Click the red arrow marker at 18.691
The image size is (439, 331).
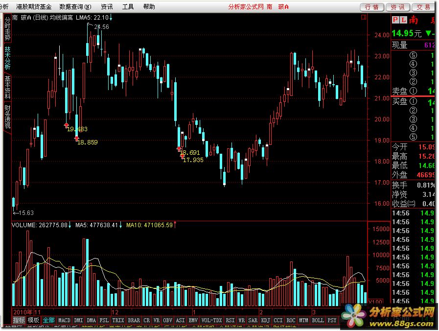(179, 149)
